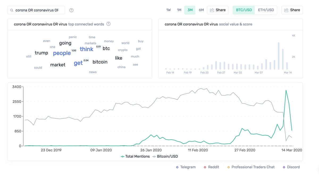The image size is (319, 181).
Task: Select the 1M time range
Action: click(x=179, y=10)
